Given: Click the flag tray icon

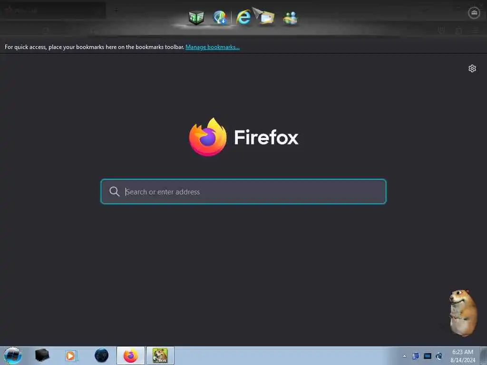Looking at the screenshot, I should [x=416, y=356].
